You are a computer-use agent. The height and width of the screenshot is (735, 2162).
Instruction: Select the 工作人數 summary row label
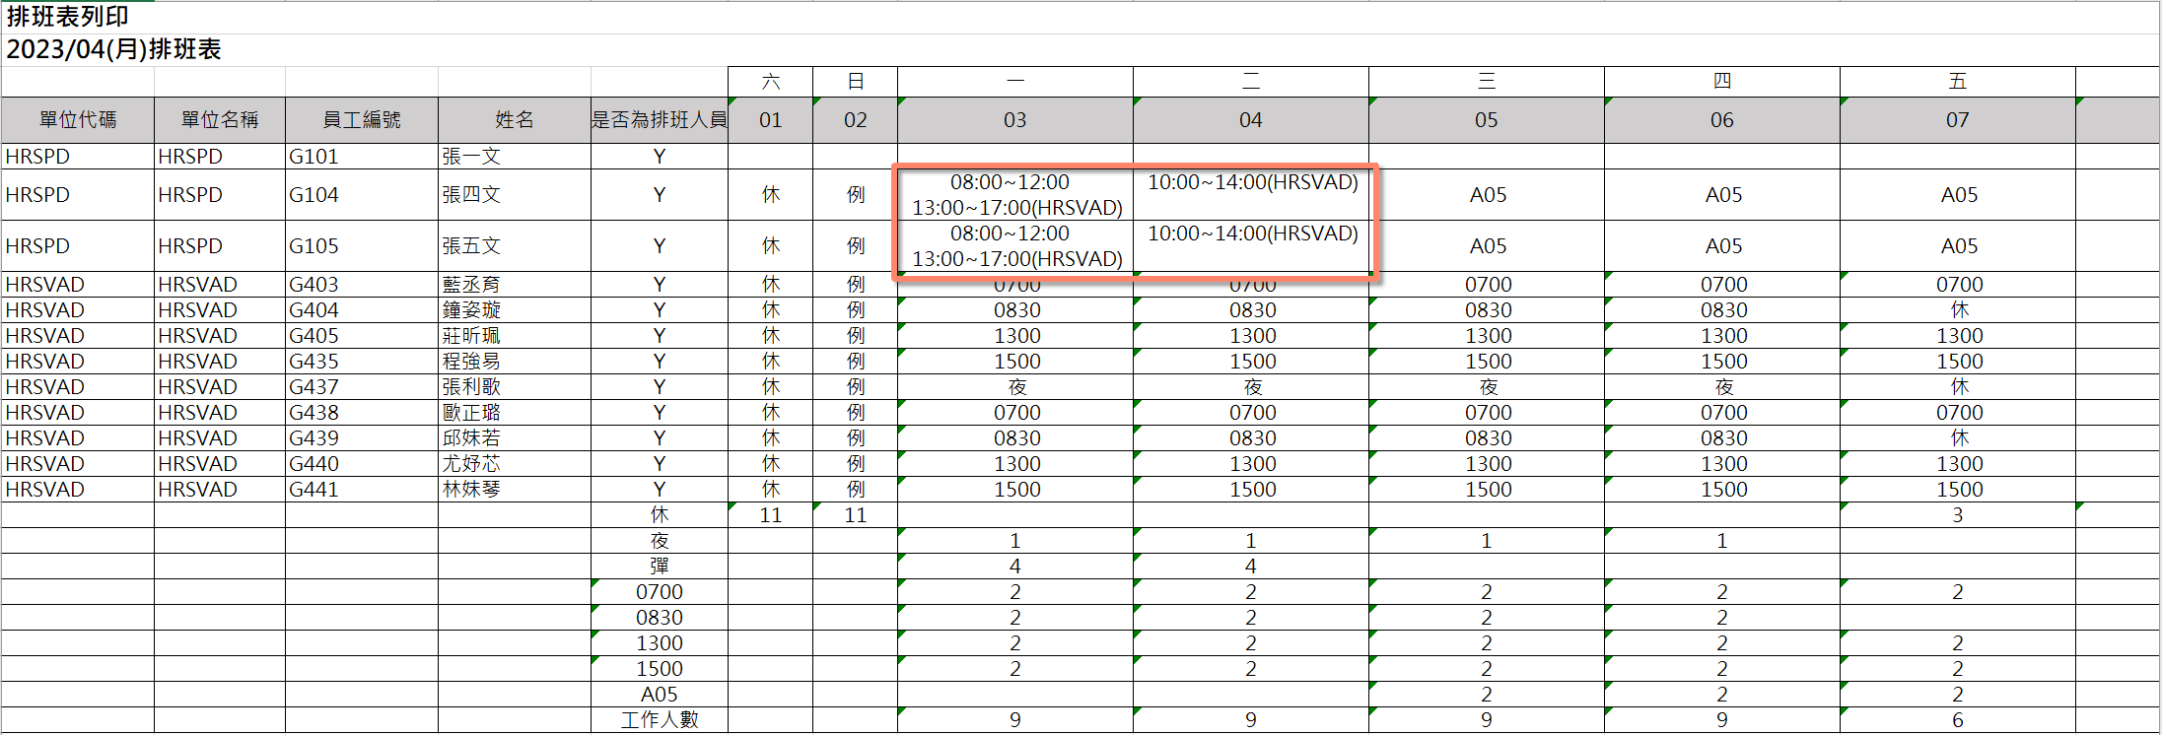click(x=659, y=720)
